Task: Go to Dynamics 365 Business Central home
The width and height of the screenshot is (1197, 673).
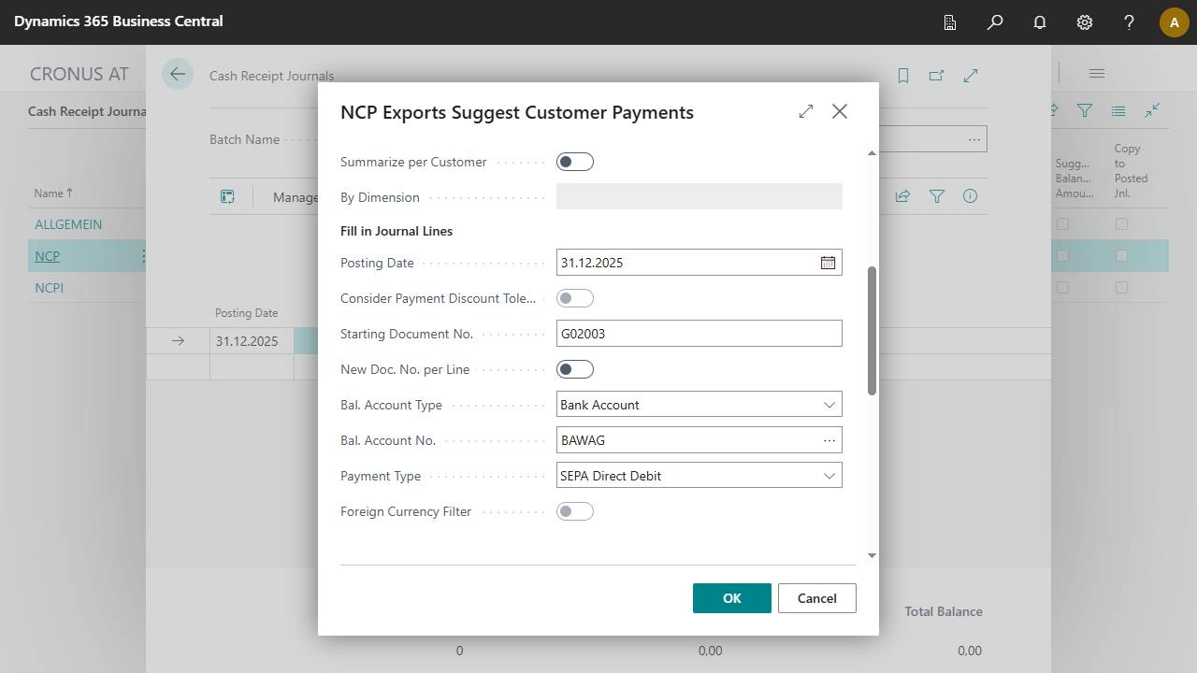Action: (x=119, y=21)
